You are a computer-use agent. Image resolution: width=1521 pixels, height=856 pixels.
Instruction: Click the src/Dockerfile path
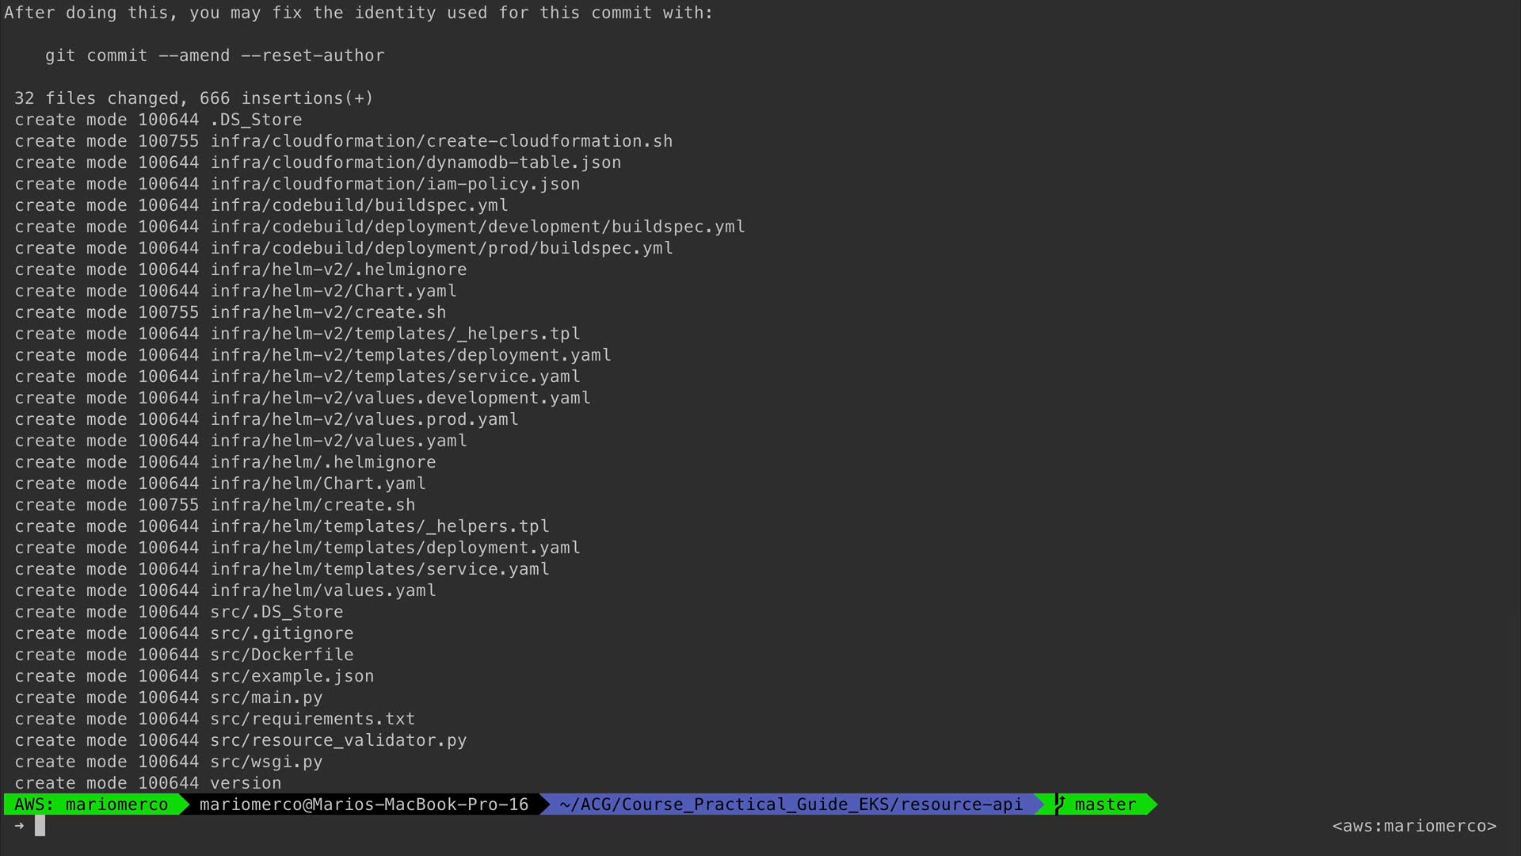click(x=281, y=655)
